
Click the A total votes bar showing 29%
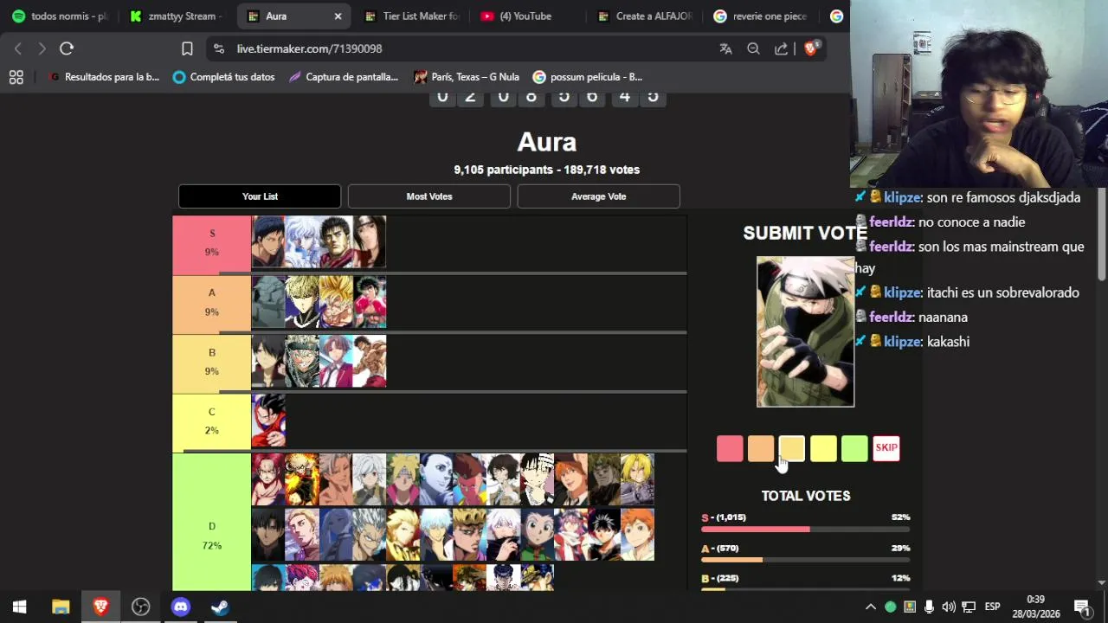[805, 560]
